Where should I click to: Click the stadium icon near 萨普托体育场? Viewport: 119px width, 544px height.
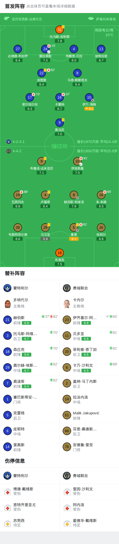(x=91, y=19)
